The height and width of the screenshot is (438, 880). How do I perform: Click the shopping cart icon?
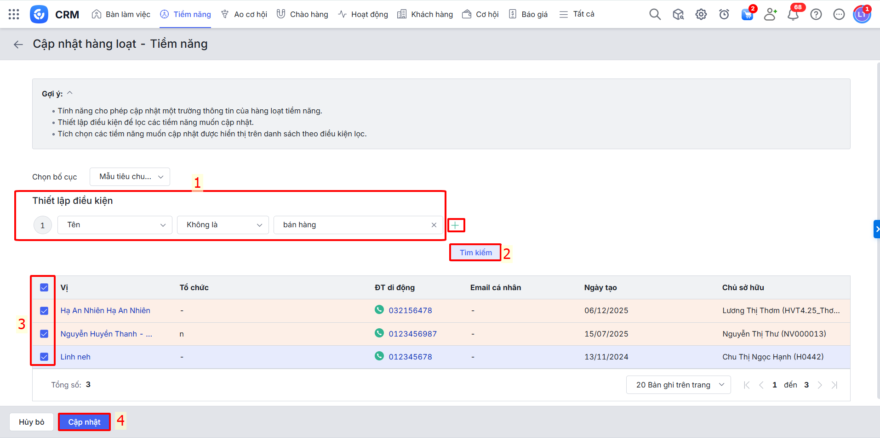coord(747,15)
